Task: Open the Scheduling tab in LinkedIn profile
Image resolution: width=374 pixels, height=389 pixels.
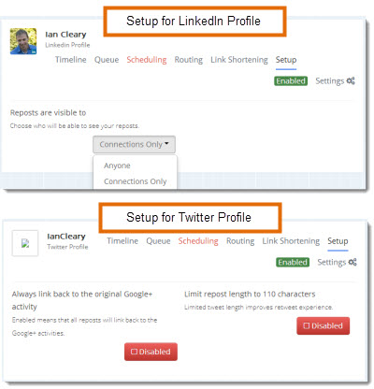Action: [147, 60]
